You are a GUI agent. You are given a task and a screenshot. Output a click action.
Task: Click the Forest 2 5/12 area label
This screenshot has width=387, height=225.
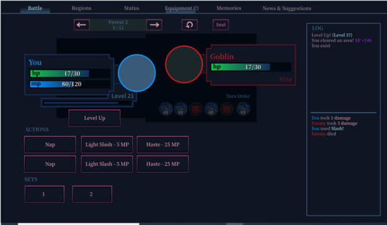(x=118, y=25)
